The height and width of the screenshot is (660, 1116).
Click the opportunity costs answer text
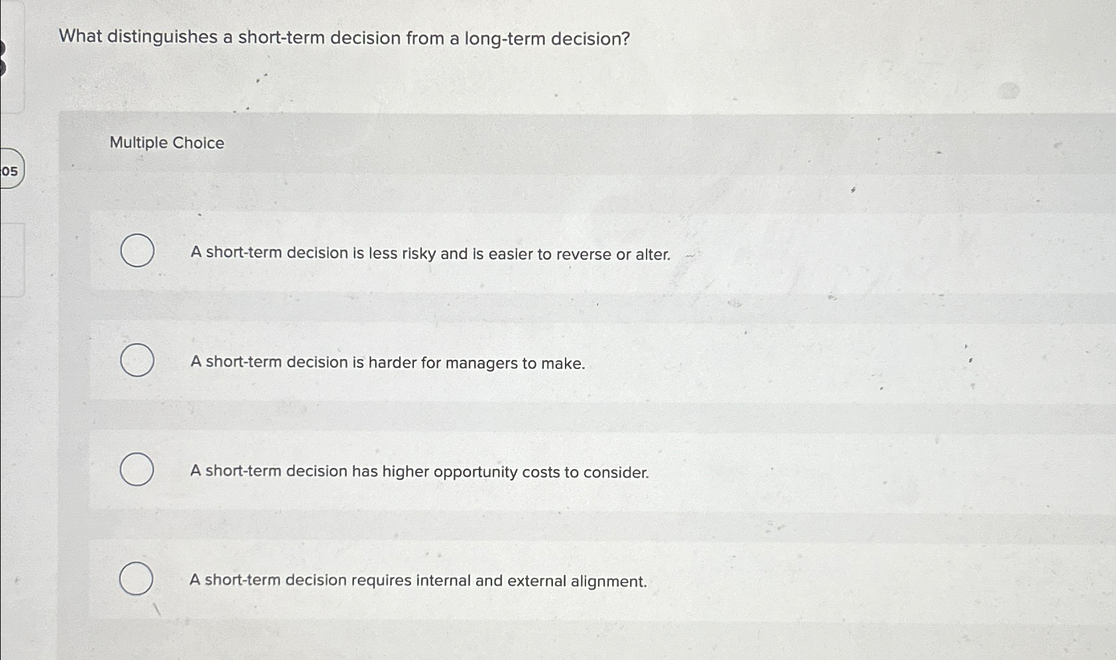420,472
